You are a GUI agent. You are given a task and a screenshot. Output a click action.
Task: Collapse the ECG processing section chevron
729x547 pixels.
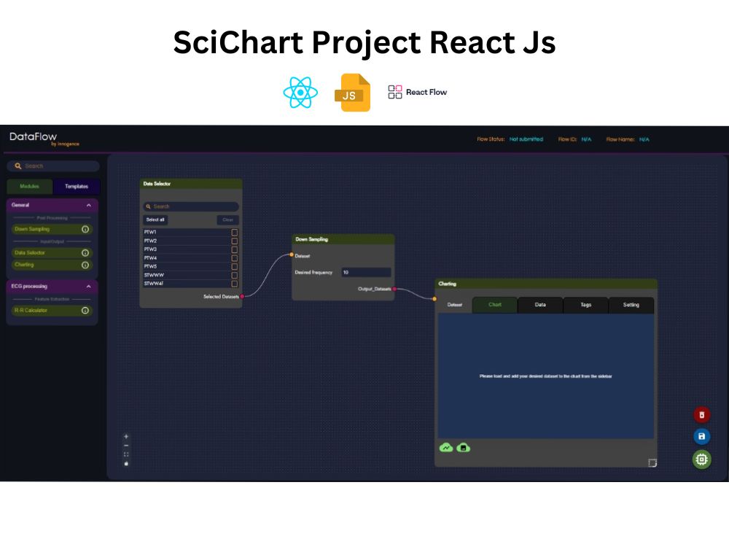pos(89,287)
